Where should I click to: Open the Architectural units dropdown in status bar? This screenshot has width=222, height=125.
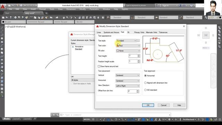pyautogui.click(x=189, y=119)
